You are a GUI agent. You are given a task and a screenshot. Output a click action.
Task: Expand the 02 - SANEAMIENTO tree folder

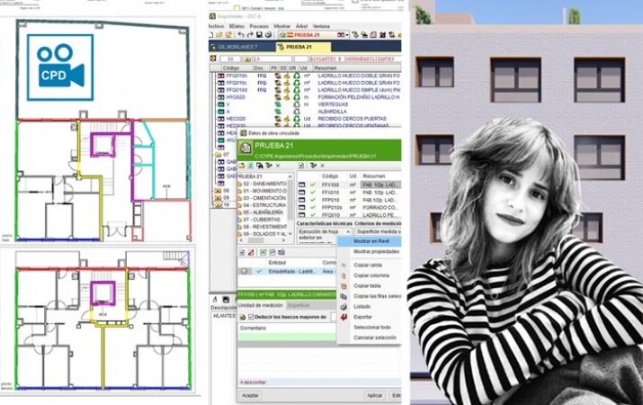(240, 184)
